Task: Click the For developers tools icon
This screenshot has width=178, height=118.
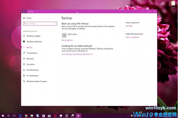Action: (x=24, y=75)
